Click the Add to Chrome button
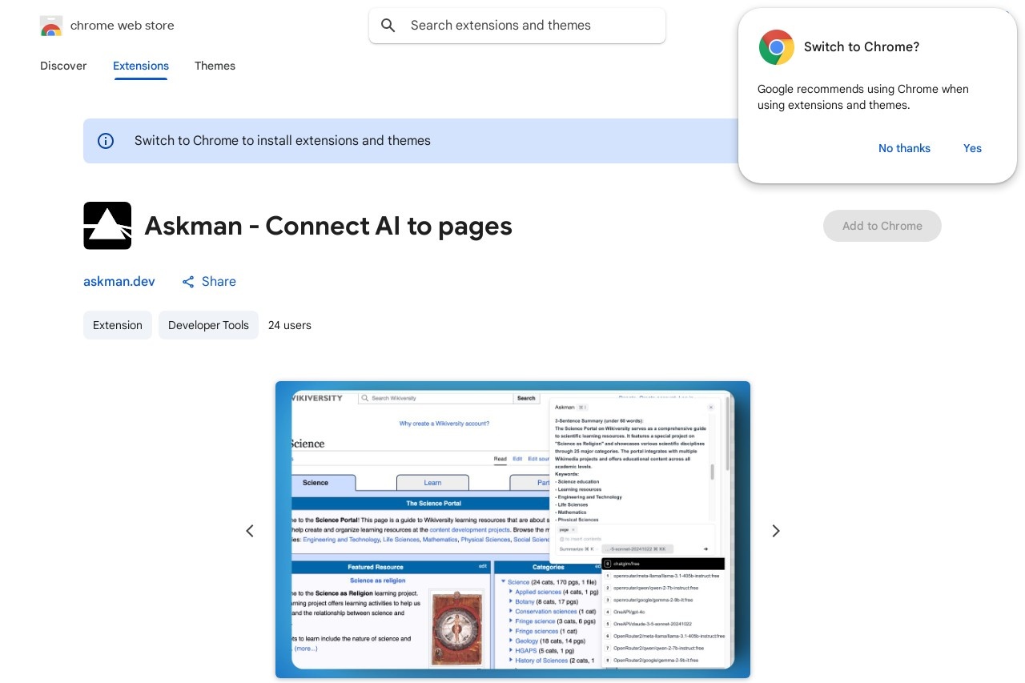The height and width of the screenshot is (683, 1025). [882, 226]
